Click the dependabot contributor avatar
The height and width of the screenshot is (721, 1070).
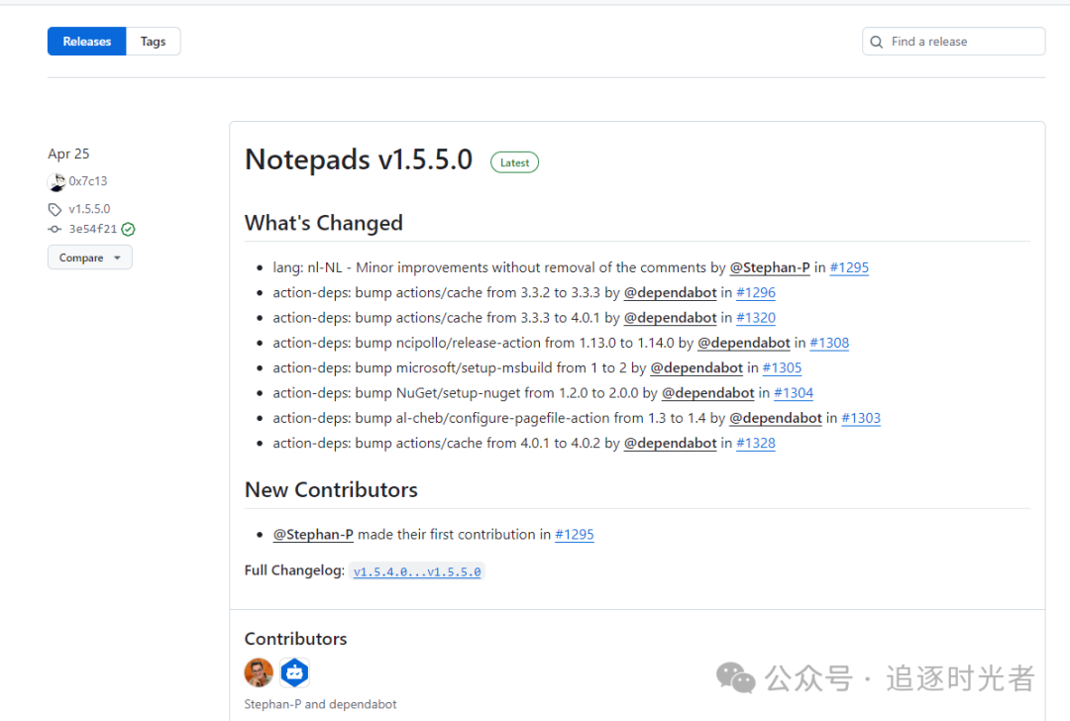(295, 672)
